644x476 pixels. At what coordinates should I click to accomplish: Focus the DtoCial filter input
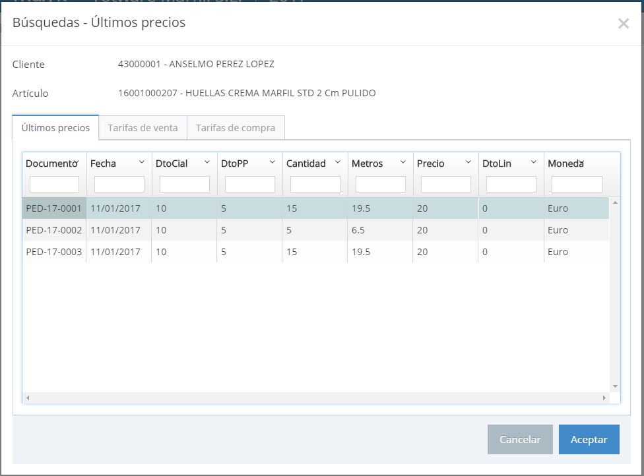(184, 184)
